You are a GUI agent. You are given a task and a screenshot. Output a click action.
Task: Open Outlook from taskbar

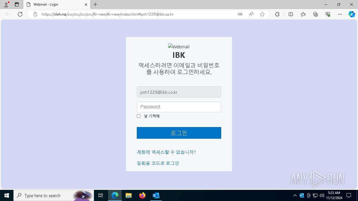click(x=156, y=195)
